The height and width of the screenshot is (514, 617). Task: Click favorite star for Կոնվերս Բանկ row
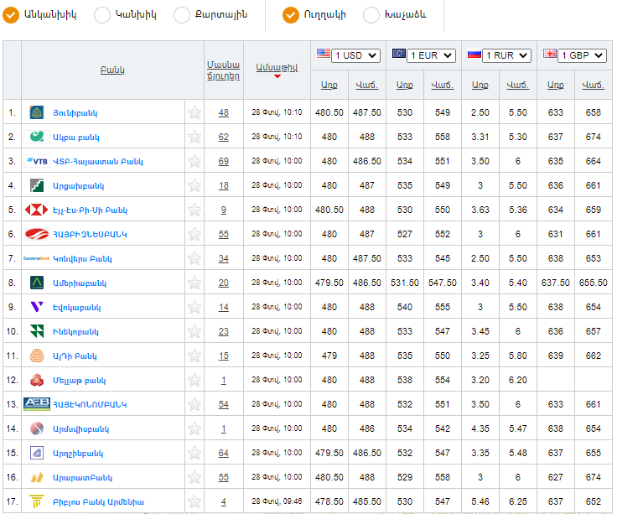[194, 258]
